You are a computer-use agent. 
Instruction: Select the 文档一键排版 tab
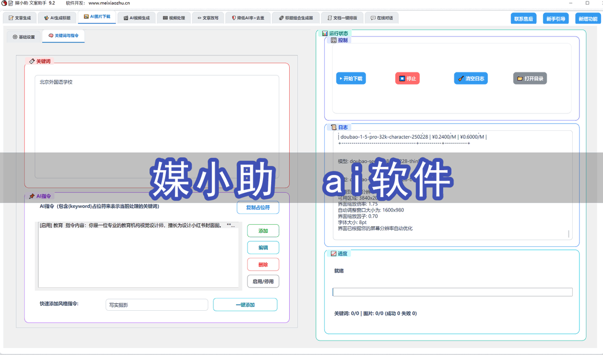(342, 18)
